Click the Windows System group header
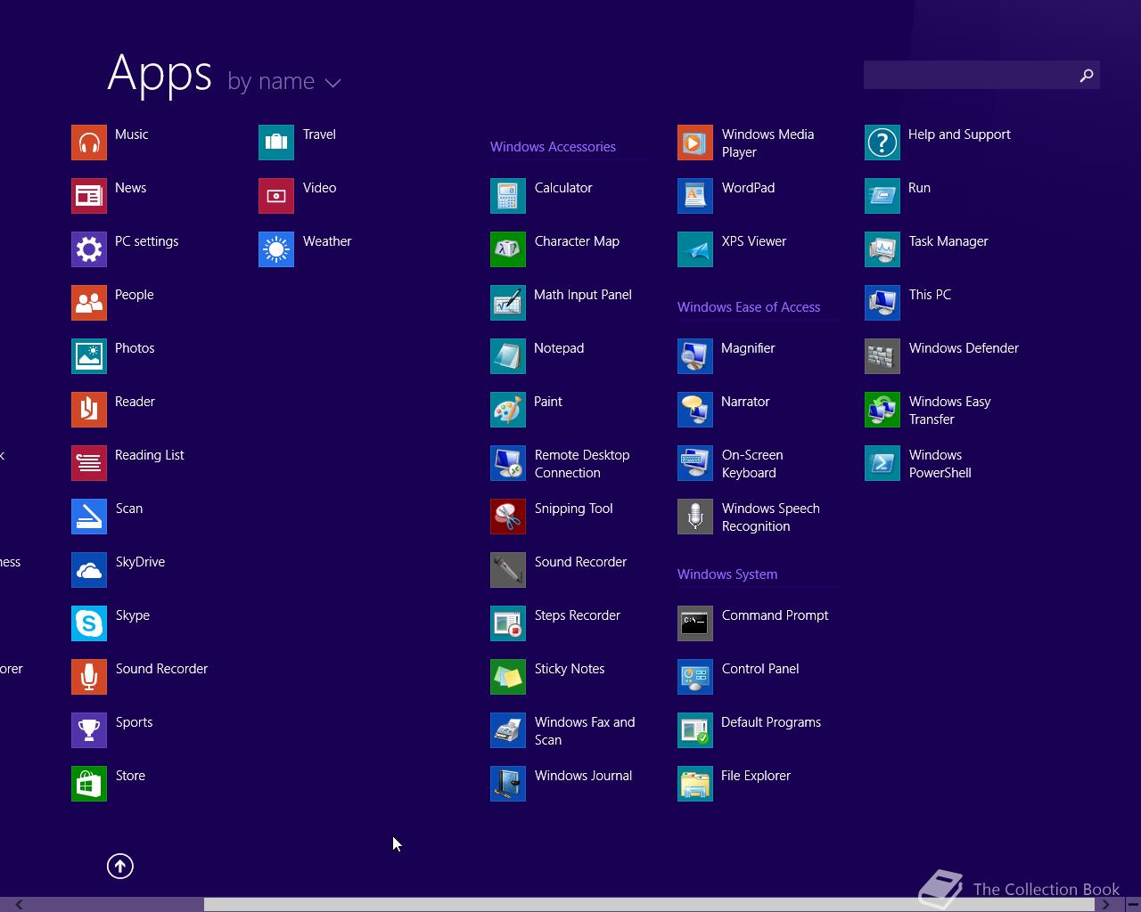The image size is (1141, 912). [x=727, y=574]
